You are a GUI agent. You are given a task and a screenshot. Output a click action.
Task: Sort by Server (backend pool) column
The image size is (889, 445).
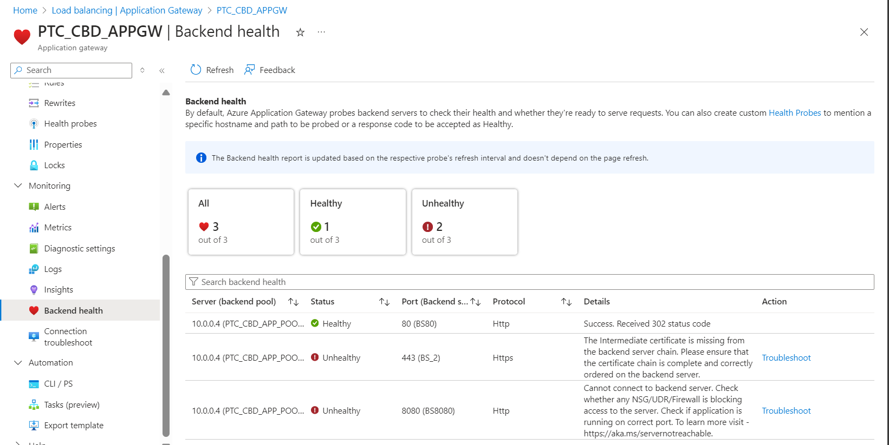click(x=294, y=302)
